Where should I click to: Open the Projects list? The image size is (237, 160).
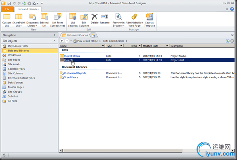(x=69, y=60)
